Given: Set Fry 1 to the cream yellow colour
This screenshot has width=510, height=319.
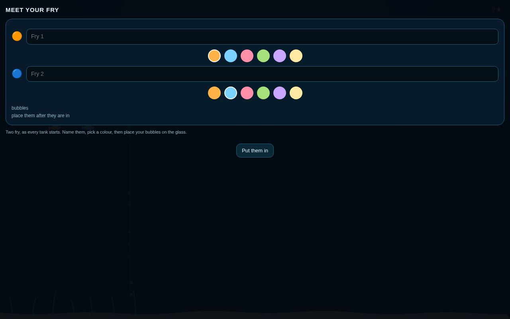Looking at the screenshot, I should pos(296,56).
